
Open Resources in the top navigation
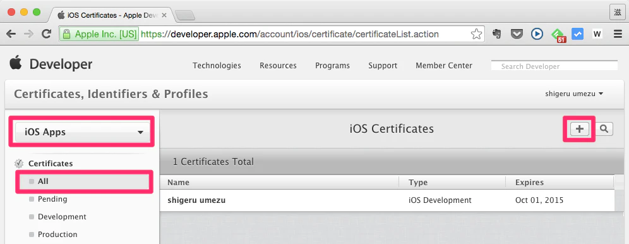(278, 65)
